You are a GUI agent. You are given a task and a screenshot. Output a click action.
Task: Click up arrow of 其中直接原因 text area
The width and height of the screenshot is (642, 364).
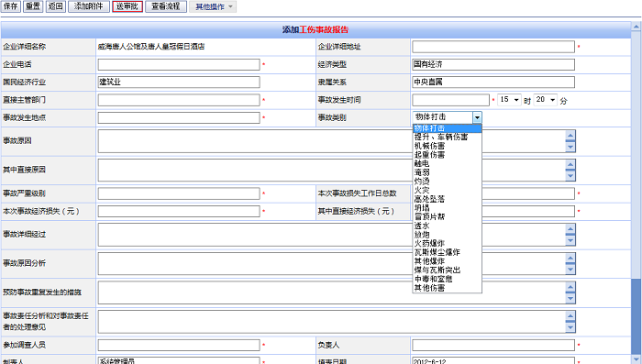point(570,164)
